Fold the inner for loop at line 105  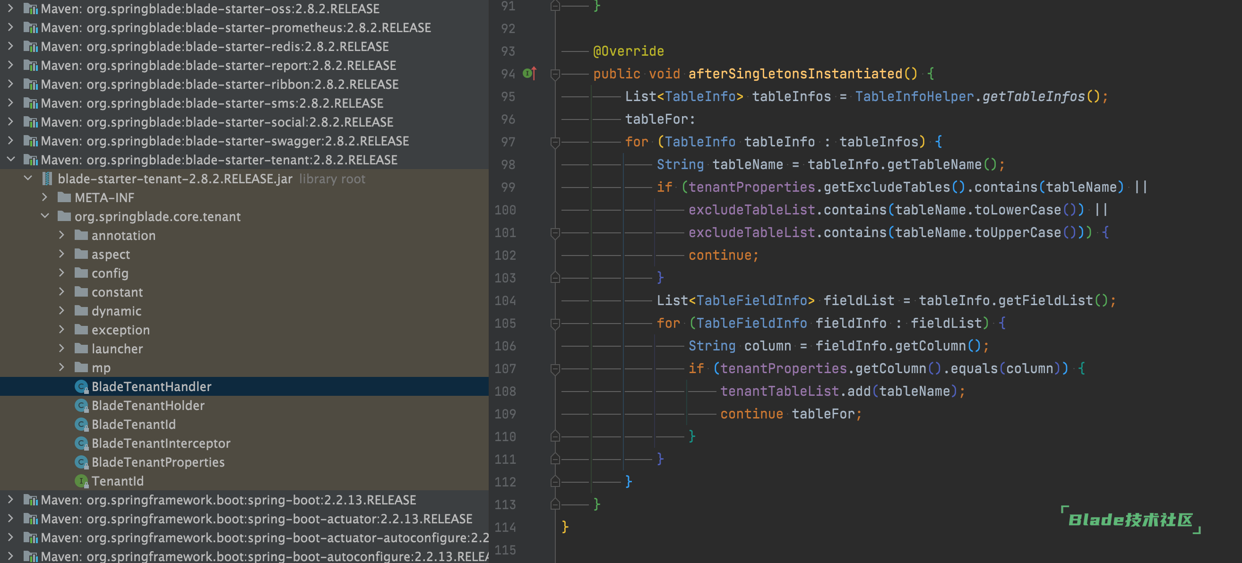point(555,323)
